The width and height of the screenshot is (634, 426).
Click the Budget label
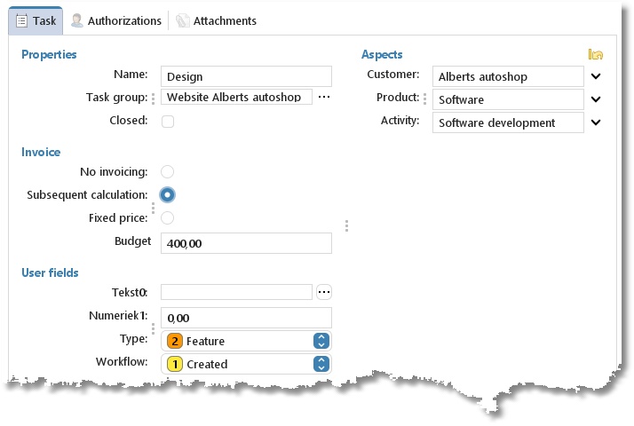click(x=132, y=241)
